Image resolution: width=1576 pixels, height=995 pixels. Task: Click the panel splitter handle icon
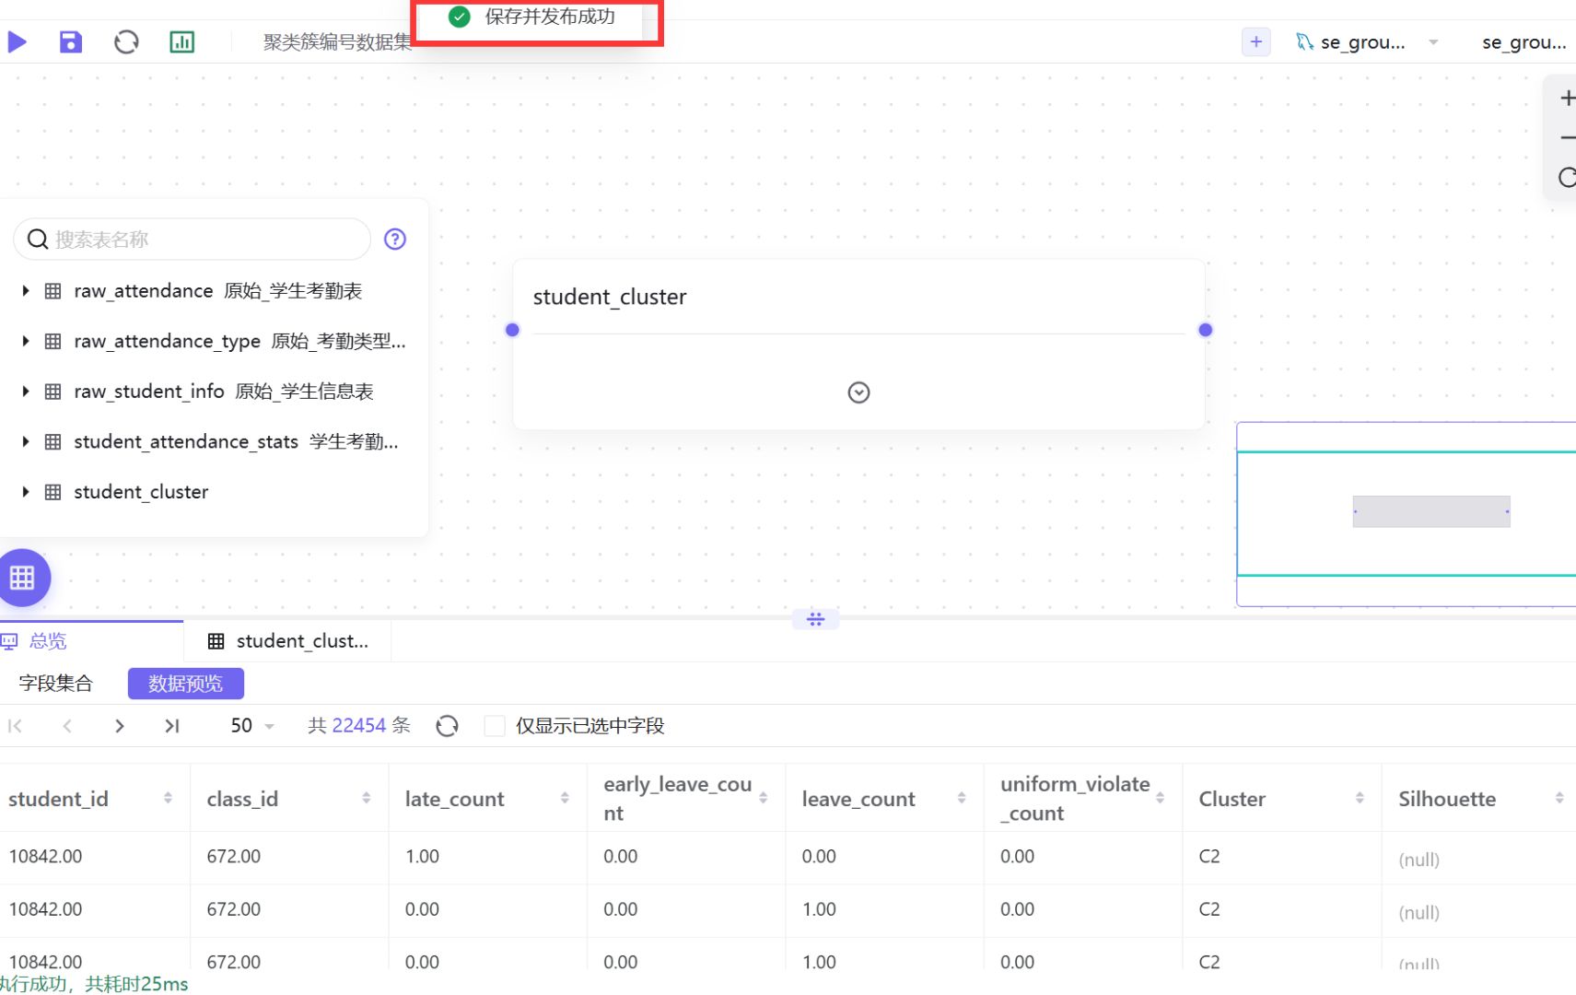(x=815, y=619)
